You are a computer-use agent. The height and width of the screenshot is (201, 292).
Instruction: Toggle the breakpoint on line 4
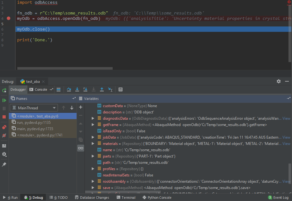tap(9, 19)
